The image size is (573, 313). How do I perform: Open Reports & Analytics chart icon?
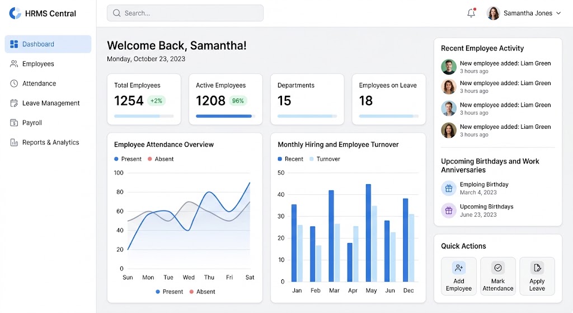click(x=14, y=142)
